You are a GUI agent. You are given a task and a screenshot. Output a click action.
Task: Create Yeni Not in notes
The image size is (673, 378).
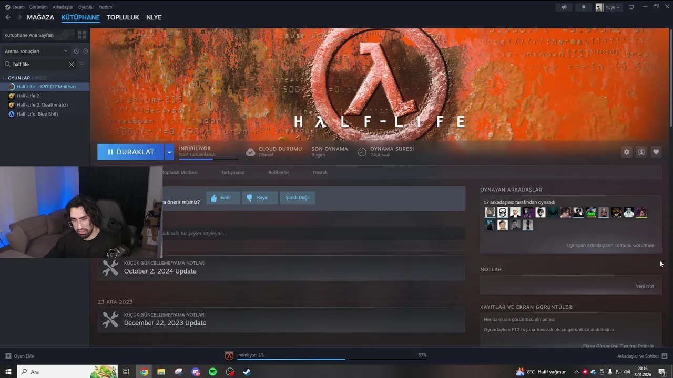coord(645,286)
